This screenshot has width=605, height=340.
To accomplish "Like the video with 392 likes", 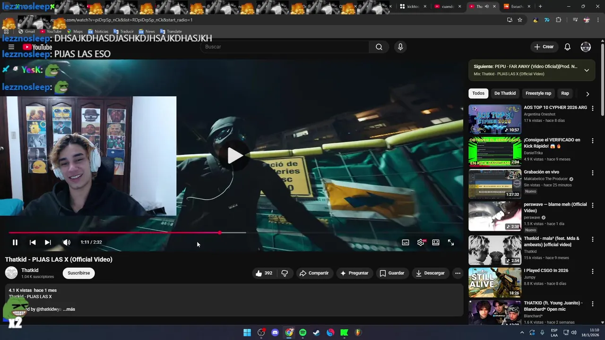I will [264, 273].
